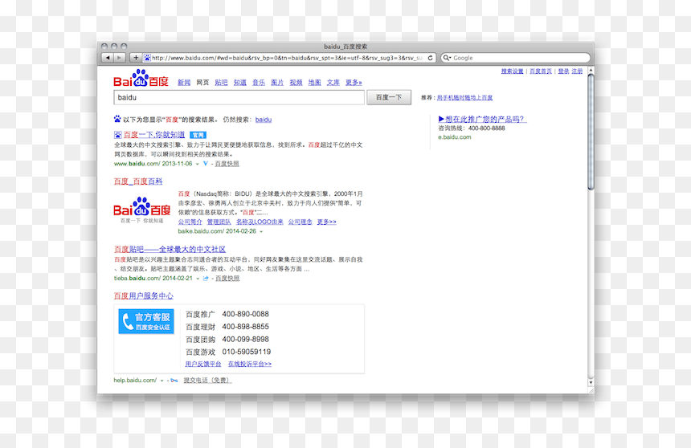This screenshot has height=448, width=691.
Task: Expand arrow after www.baidu.com 2013-11-06
Action: point(198,164)
